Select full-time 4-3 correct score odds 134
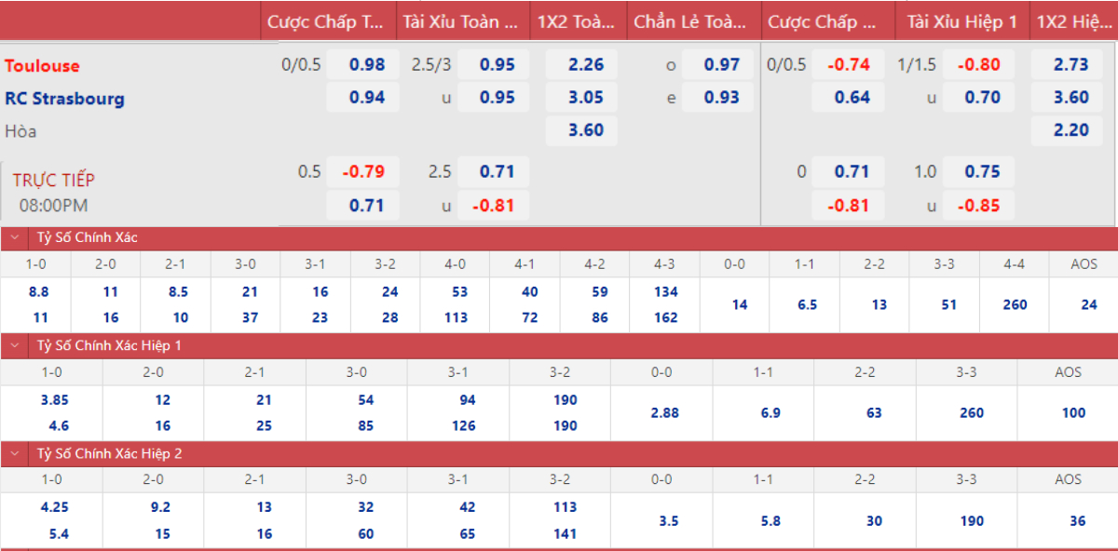This screenshot has height=551, width=1118. tap(665, 292)
